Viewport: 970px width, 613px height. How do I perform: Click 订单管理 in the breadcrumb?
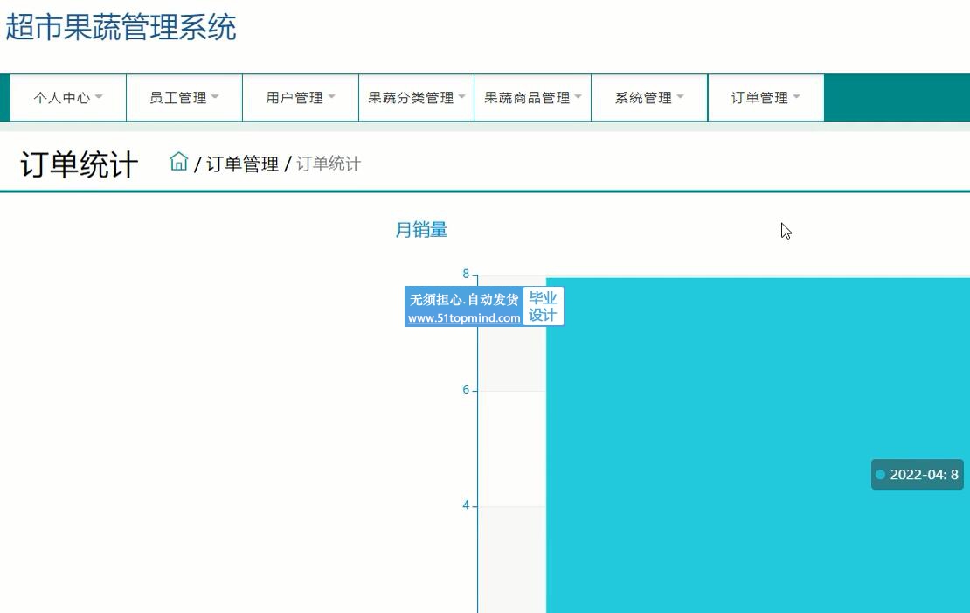pos(242,164)
